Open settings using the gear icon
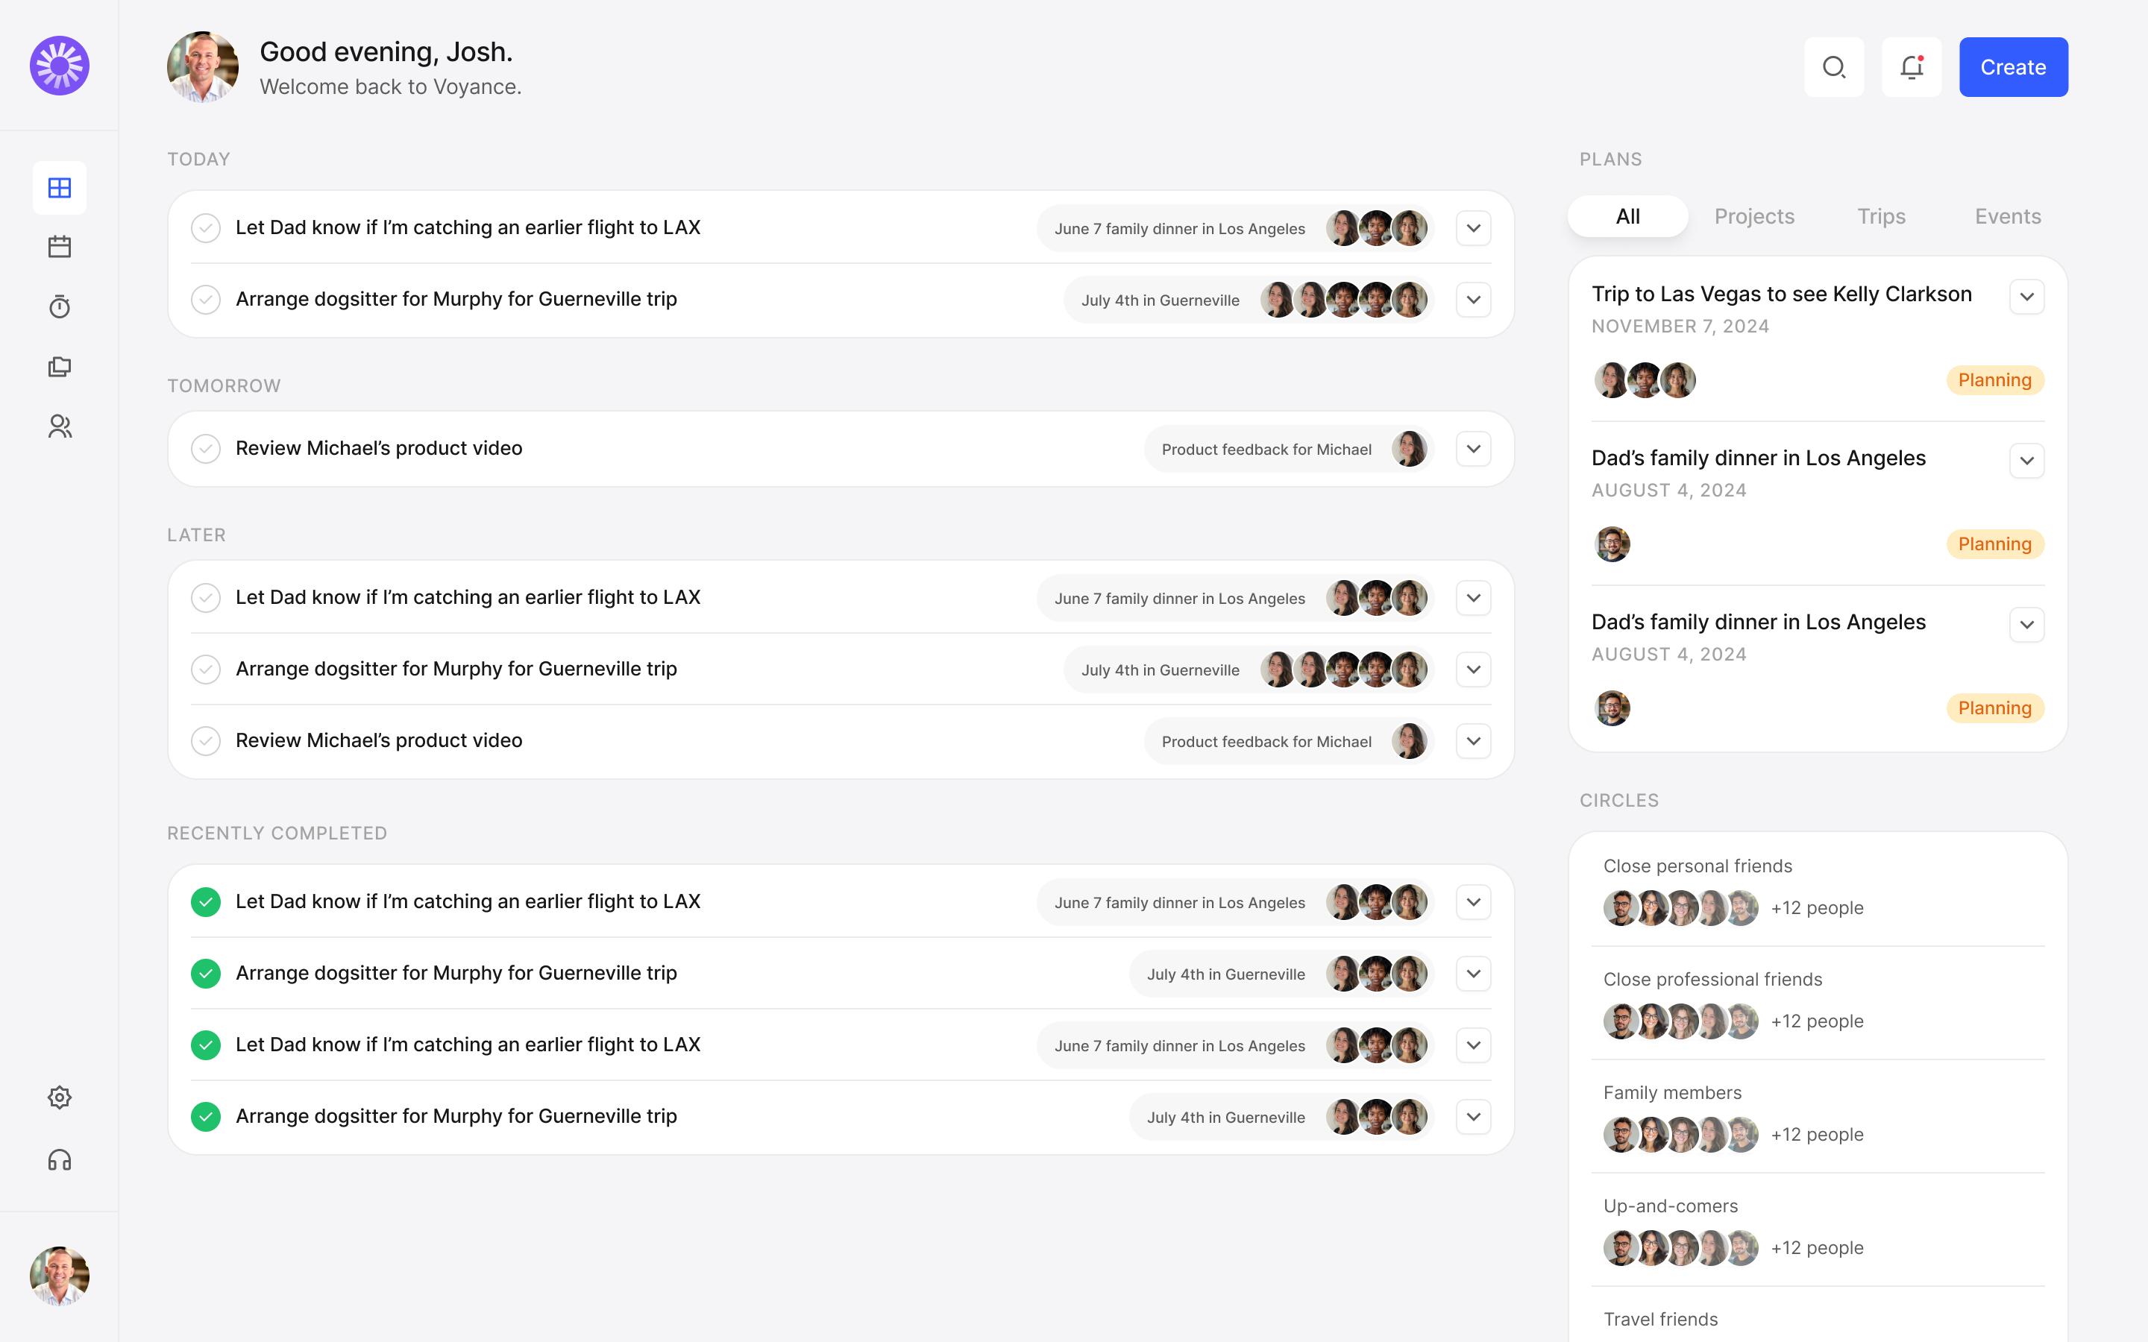Screen dimensions: 2148x1342 [x=59, y=1097]
